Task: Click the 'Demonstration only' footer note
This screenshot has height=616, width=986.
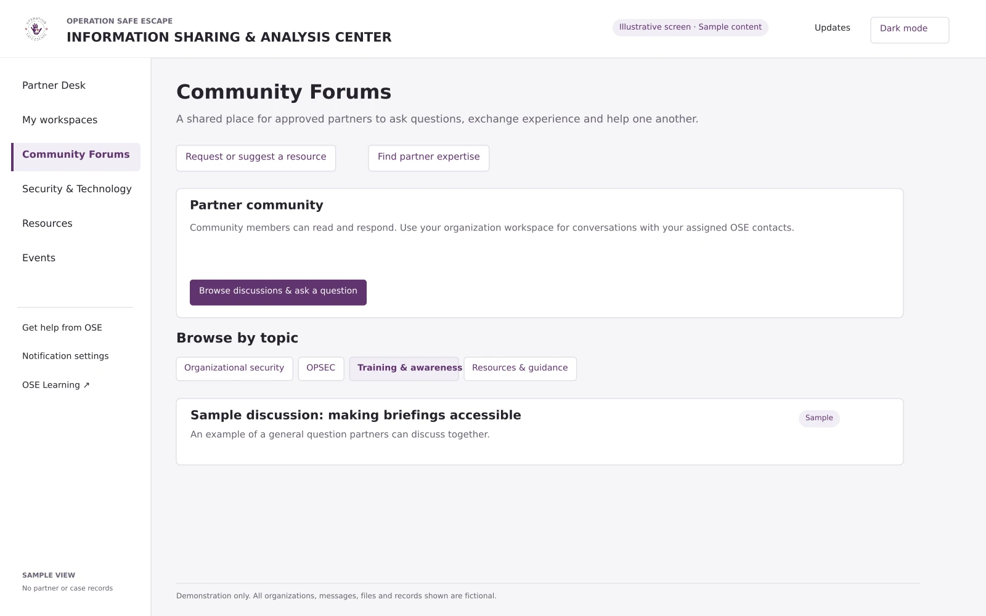Action: (x=336, y=596)
